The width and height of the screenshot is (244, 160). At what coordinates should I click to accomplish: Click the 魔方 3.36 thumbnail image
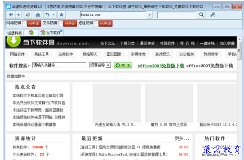(169, 103)
